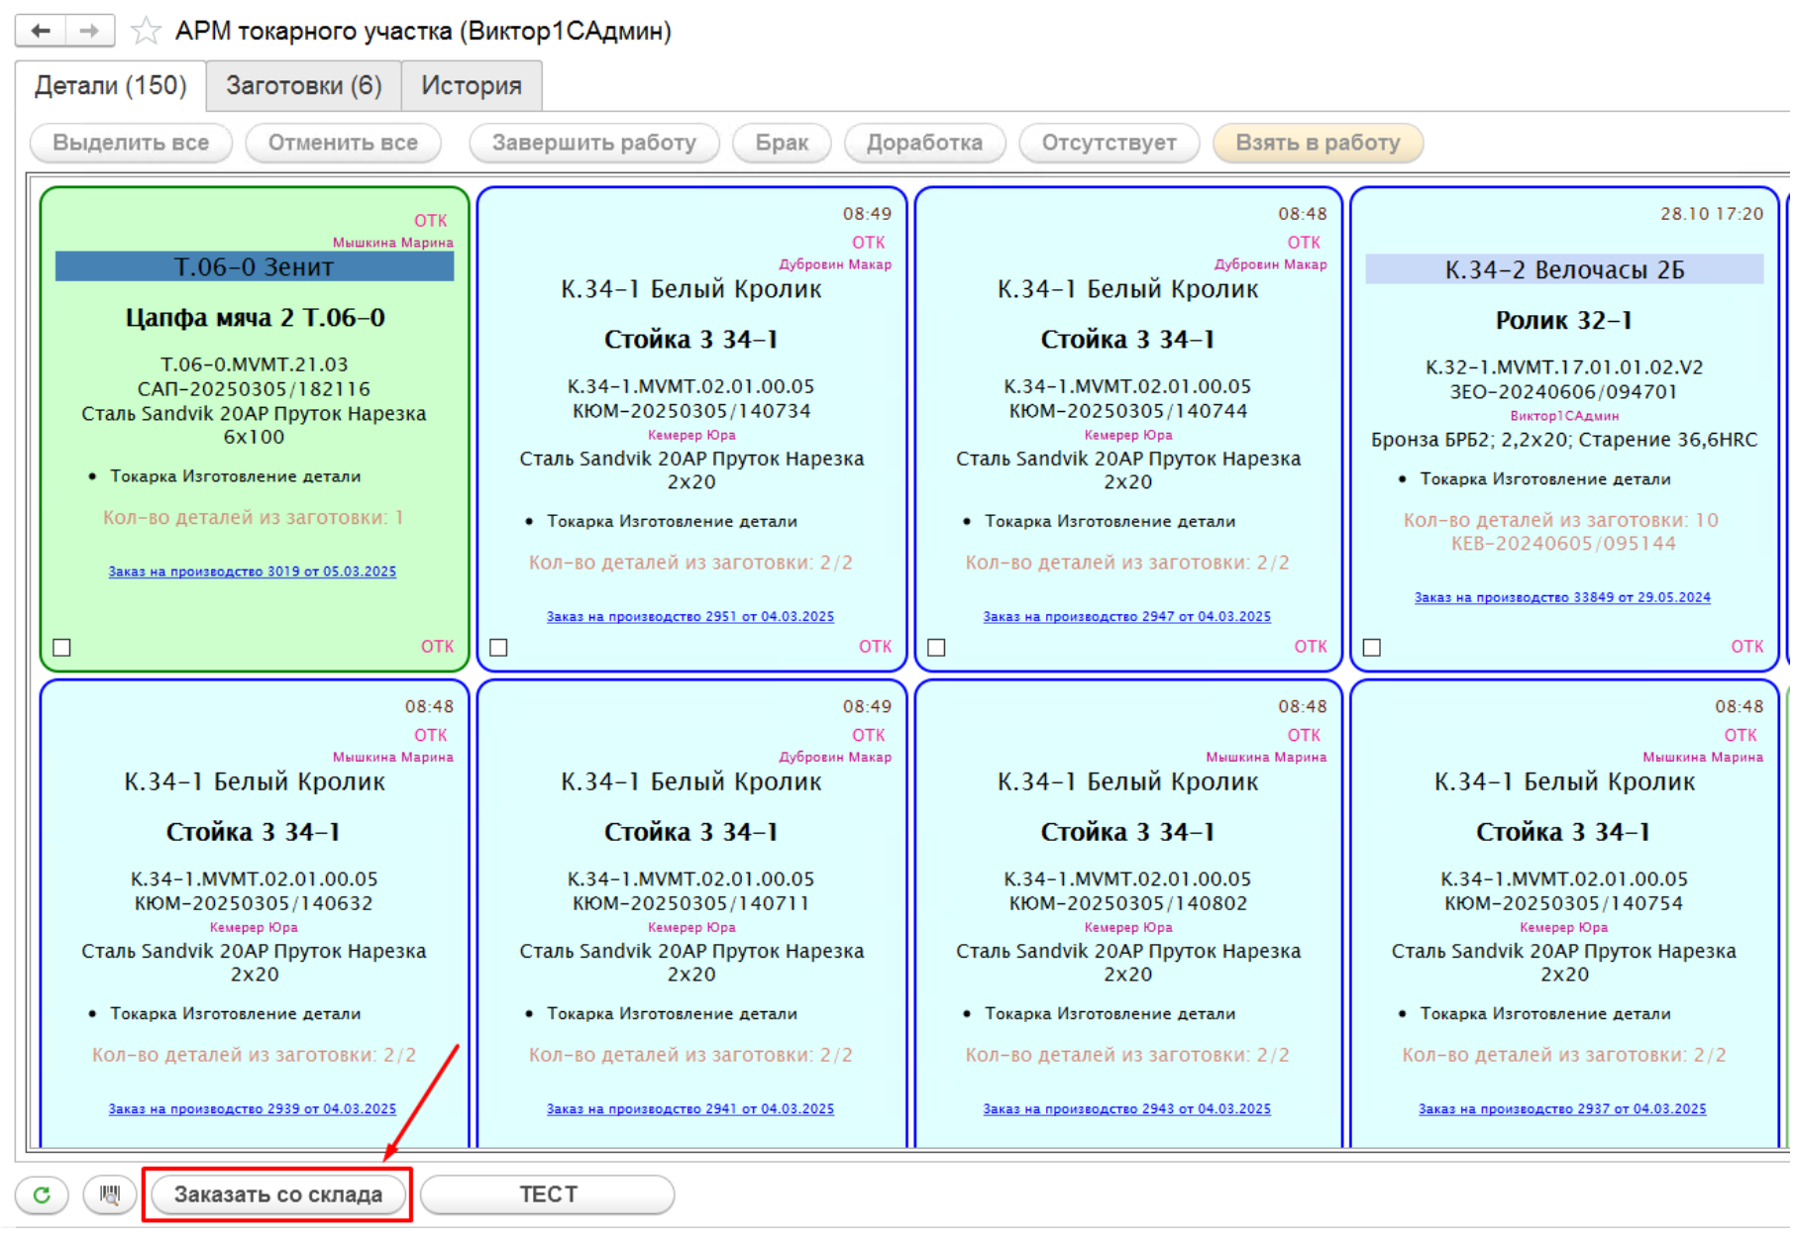Image resolution: width=1797 pixels, height=1240 pixels.
Task: Tick checkbox on the 08:49 Стойка 3 card
Action: point(499,648)
